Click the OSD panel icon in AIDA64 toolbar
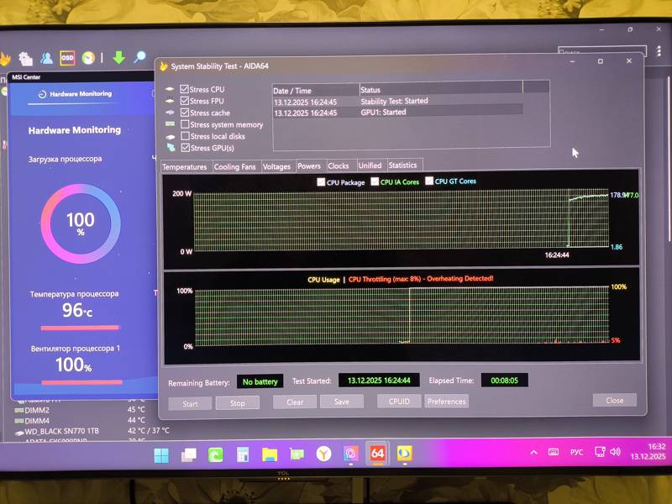This screenshot has height=504, width=672. tap(67, 58)
